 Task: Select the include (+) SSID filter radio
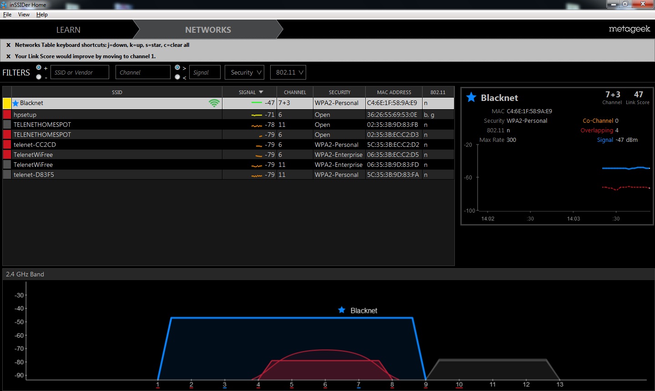[39, 68]
